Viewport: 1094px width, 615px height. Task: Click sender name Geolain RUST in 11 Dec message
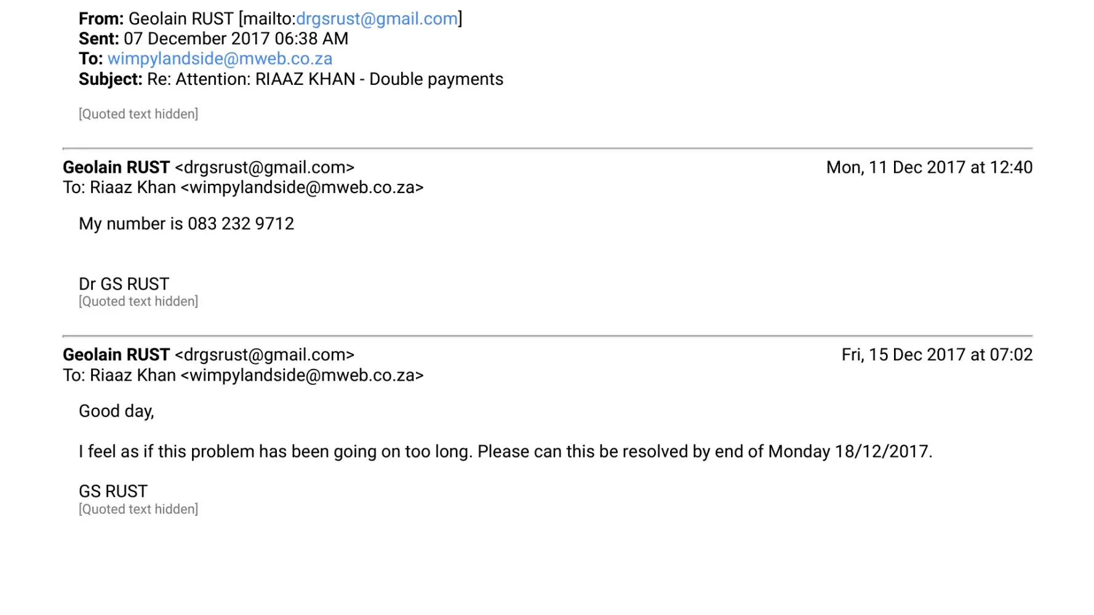click(116, 168)
